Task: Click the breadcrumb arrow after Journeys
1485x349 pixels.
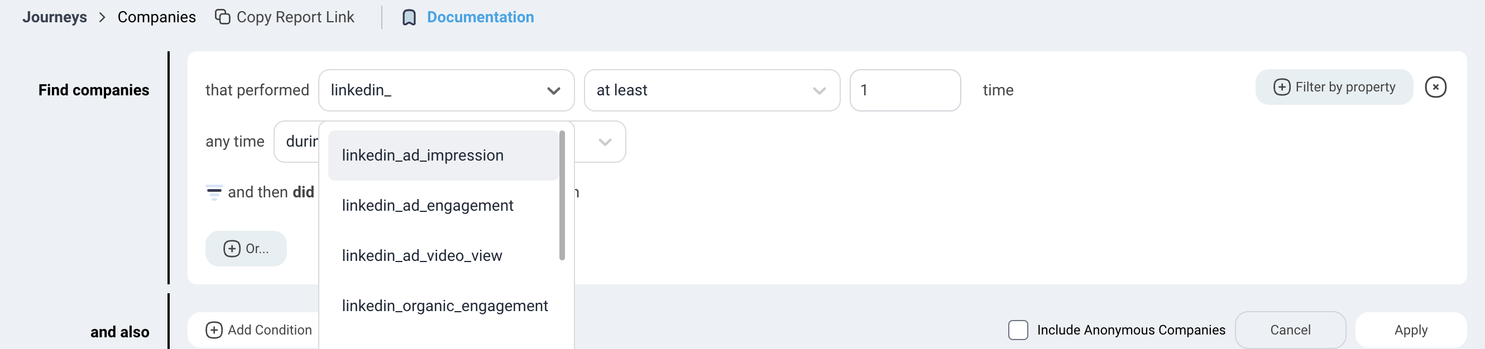Action: tap(102, 17)
